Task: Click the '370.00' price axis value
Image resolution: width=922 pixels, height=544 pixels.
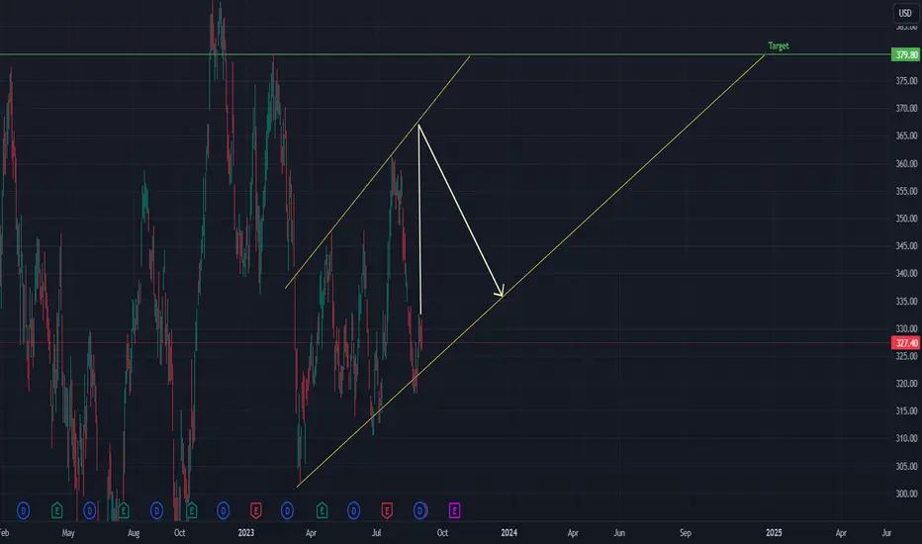Action: [x=906, y=108]
